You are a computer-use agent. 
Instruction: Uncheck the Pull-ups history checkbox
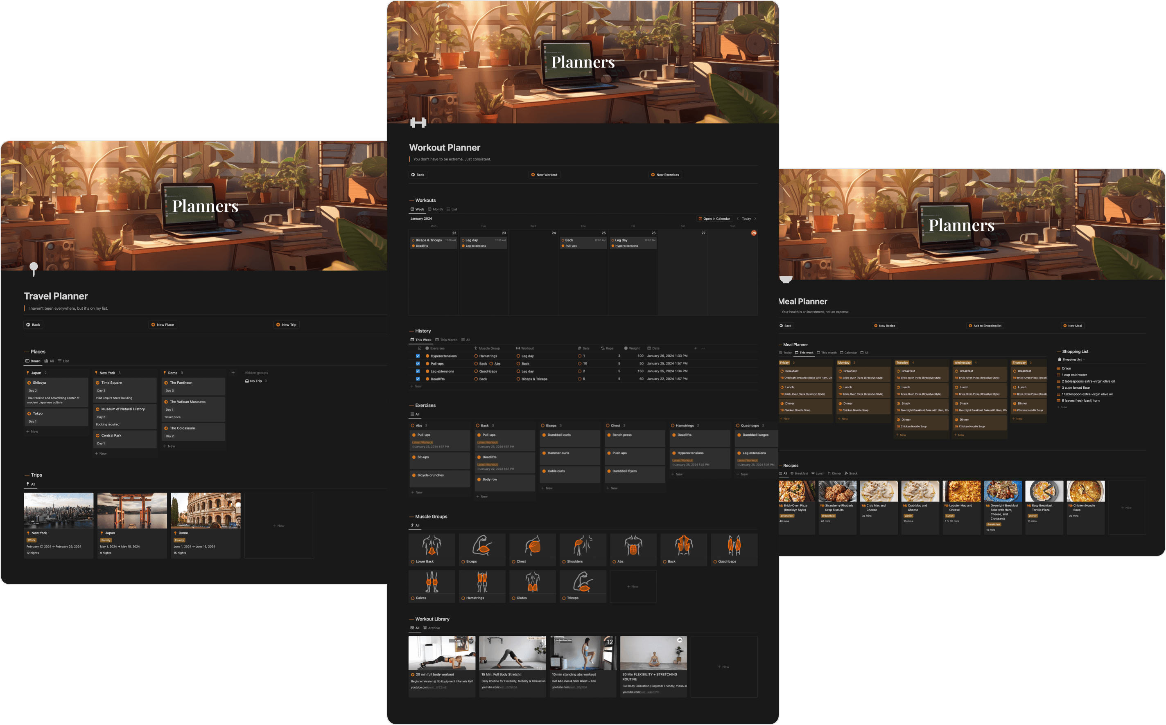[x=418, y=363]
